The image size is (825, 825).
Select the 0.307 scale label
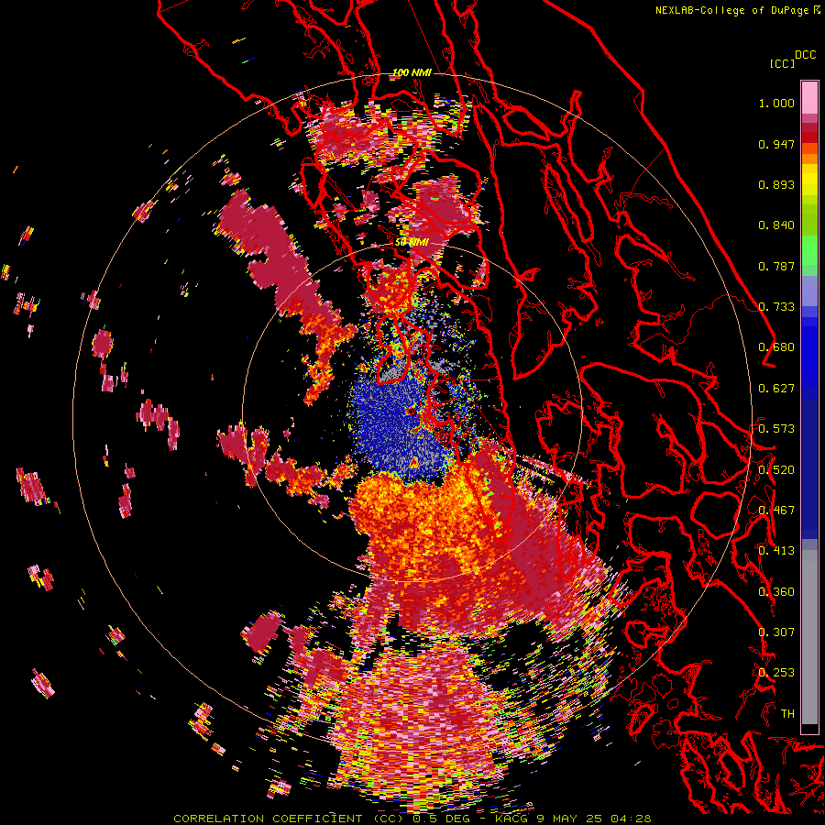click(776, 632)
